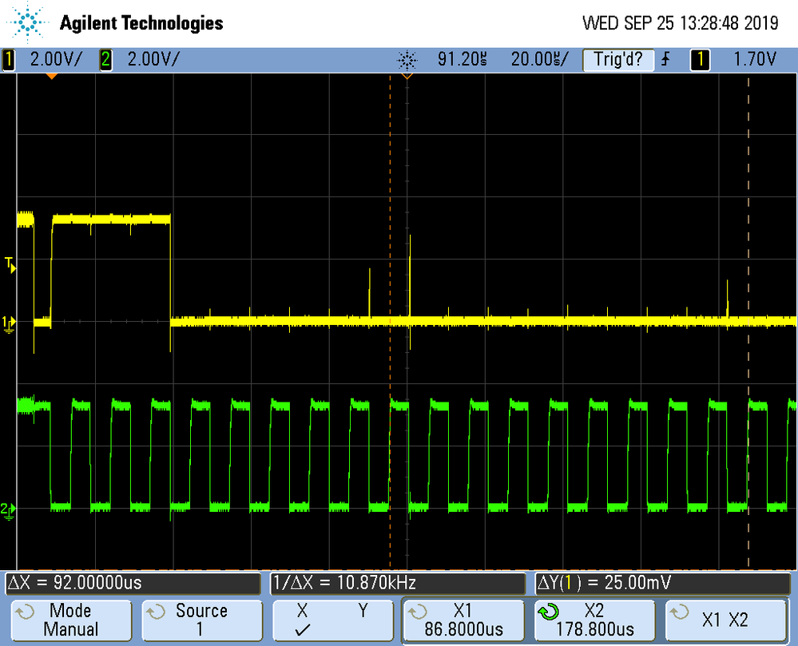Click the channel 2 ground reference marker
This screenshot has width=798, height=646.
click(x=8, y=510)
